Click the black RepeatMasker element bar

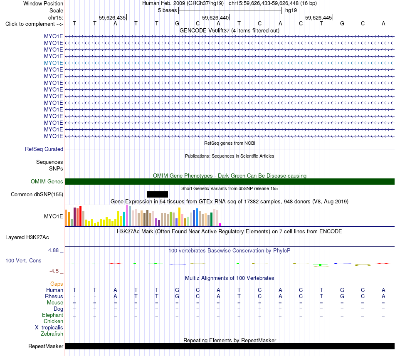click(230, 346)
